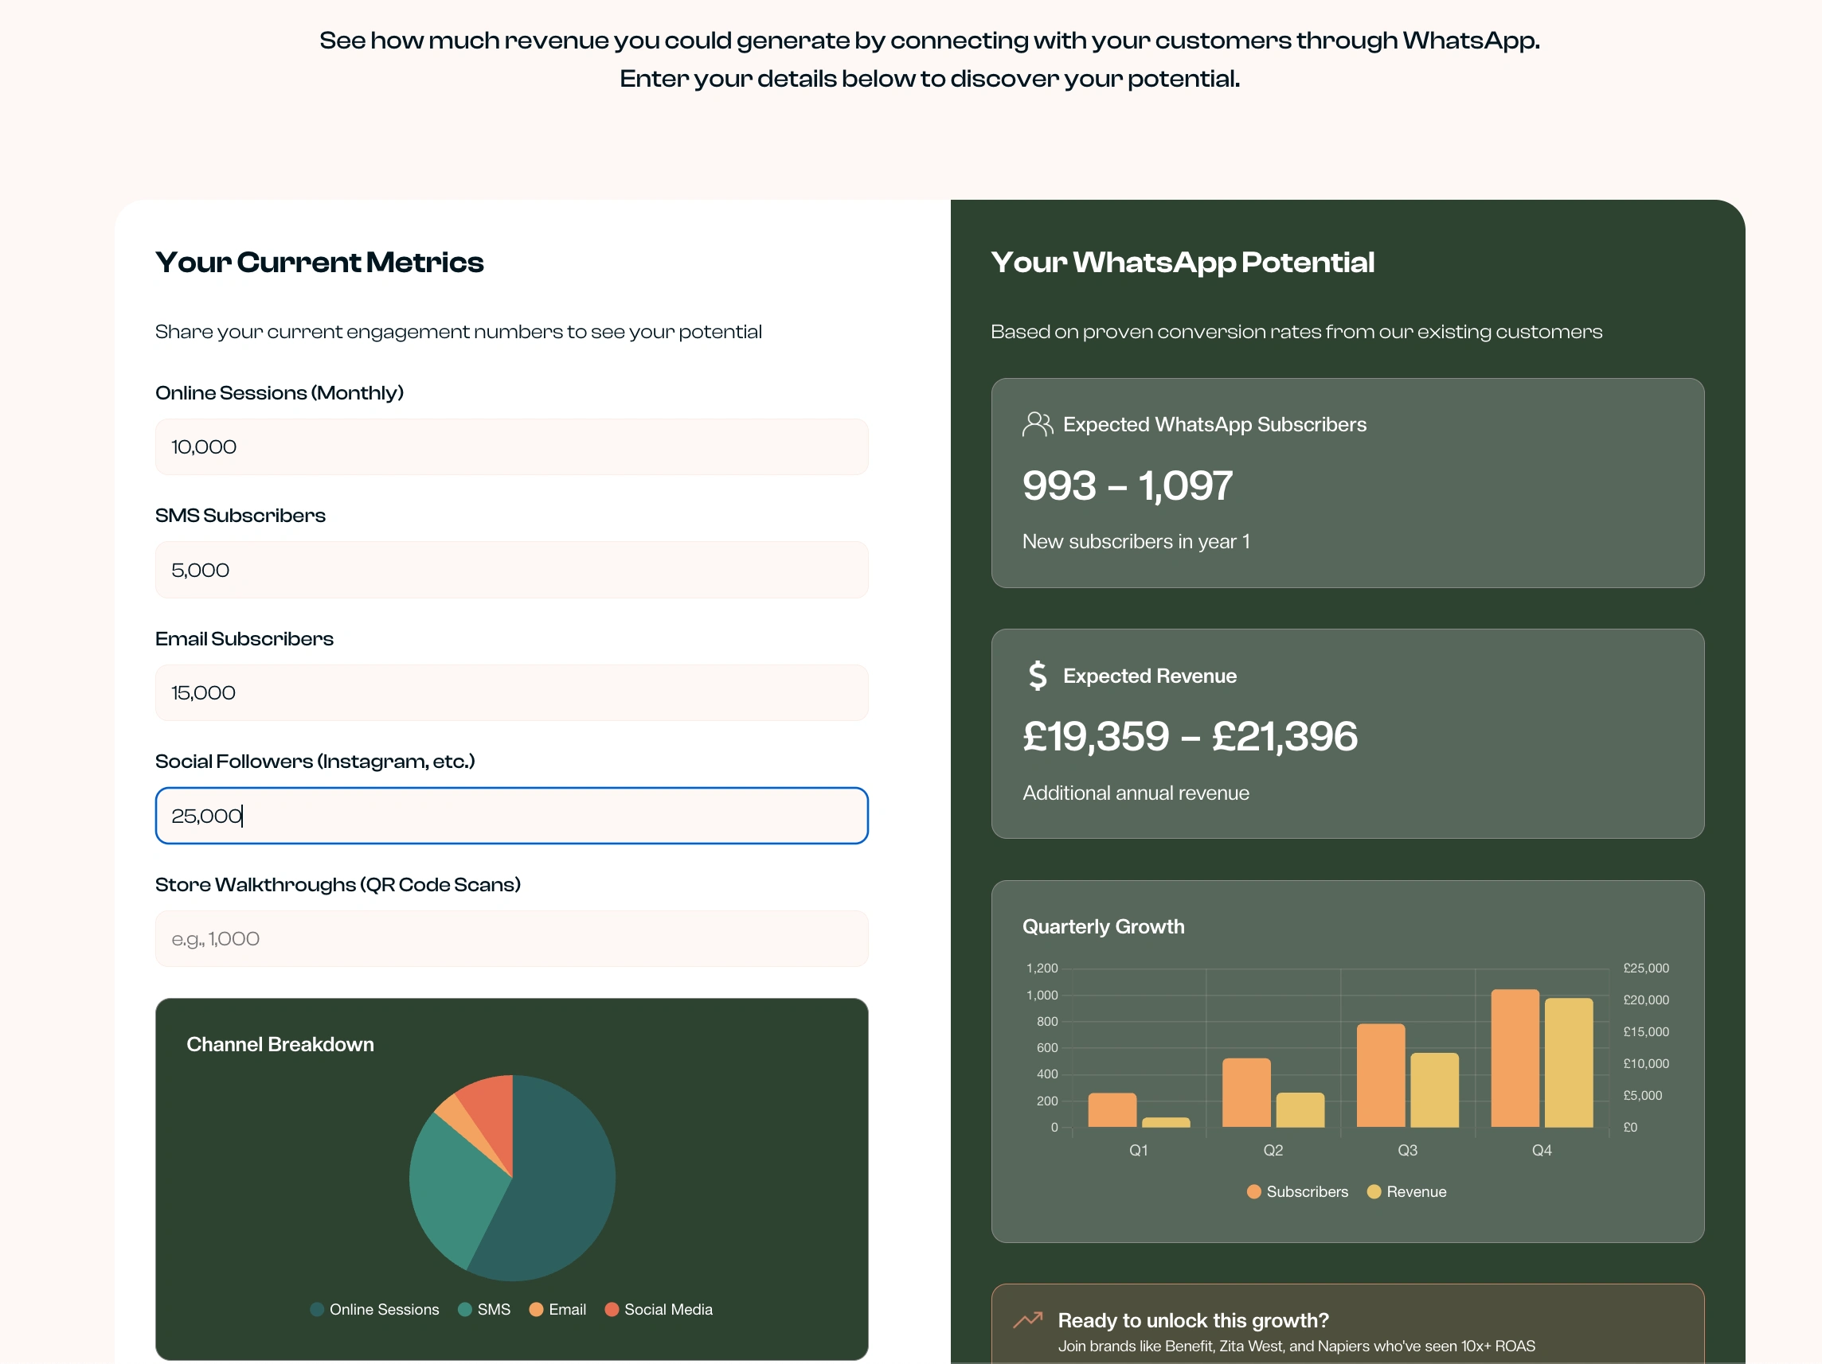Click the Store Walkthroughs QR scans field
The image size is (1822, 1364).
(x=510, y=938)
